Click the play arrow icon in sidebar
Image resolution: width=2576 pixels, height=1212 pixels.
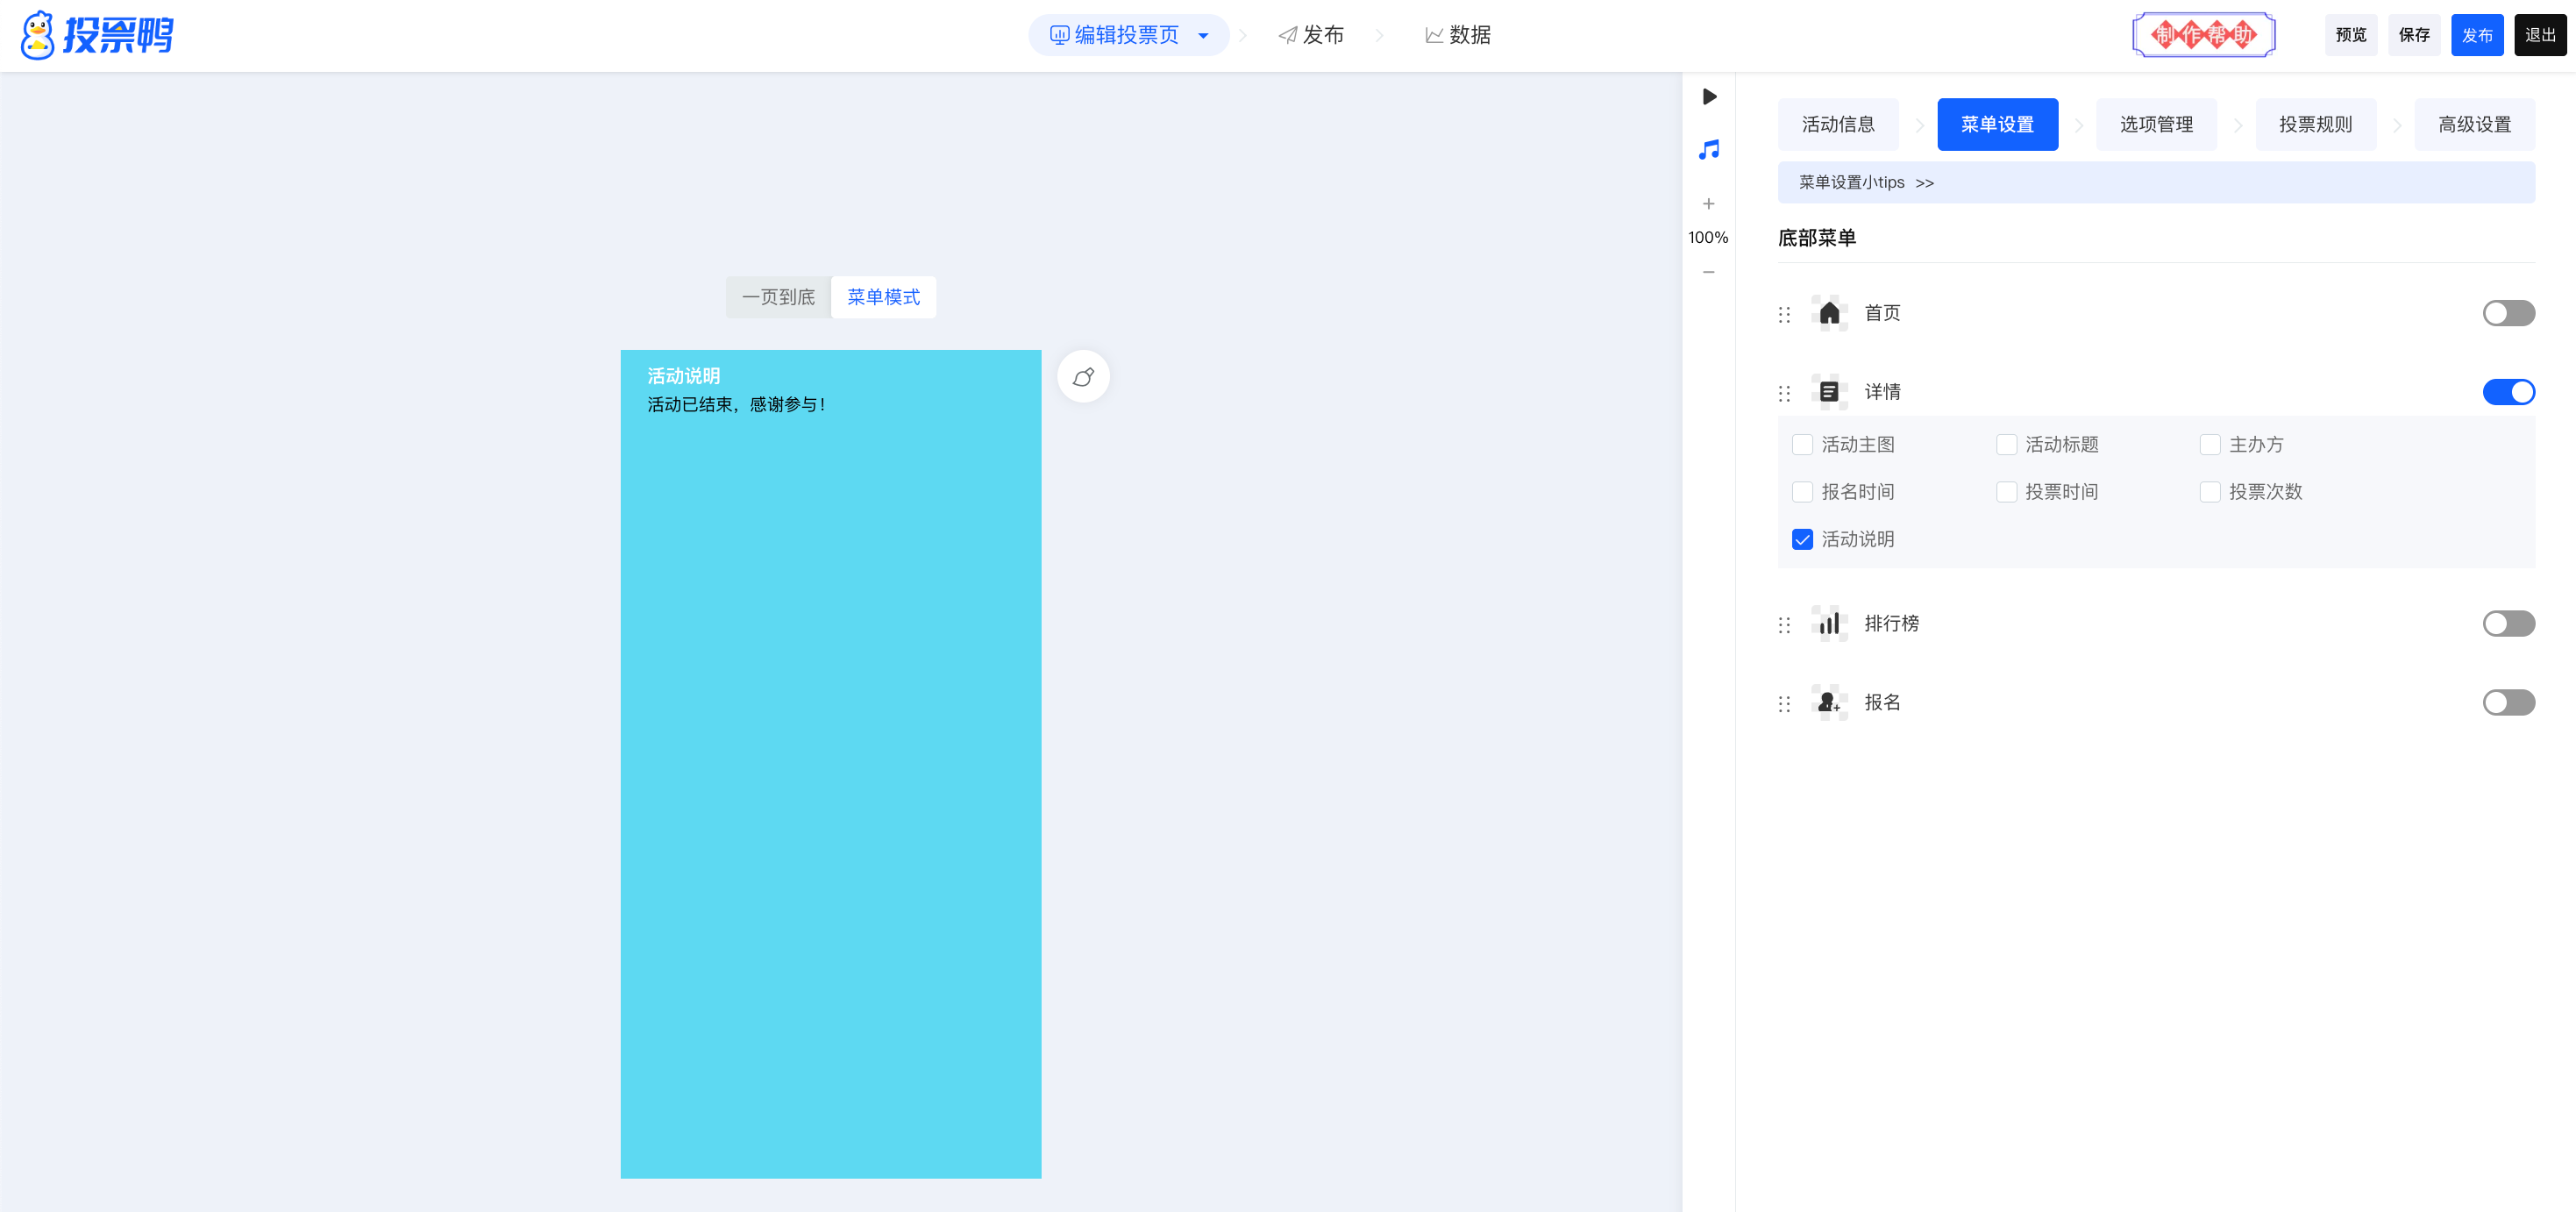point(1709,97)
